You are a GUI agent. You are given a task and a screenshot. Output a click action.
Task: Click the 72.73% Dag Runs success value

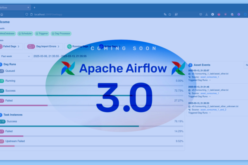tap(179, 91)
